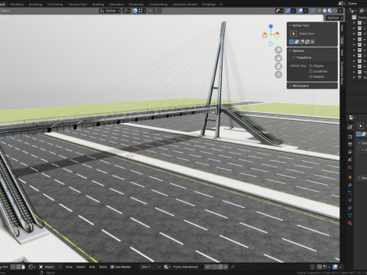Tick the Origins checkbox under Affect Only
Viewport: 367px width, 275px height.
pos(310,66)
